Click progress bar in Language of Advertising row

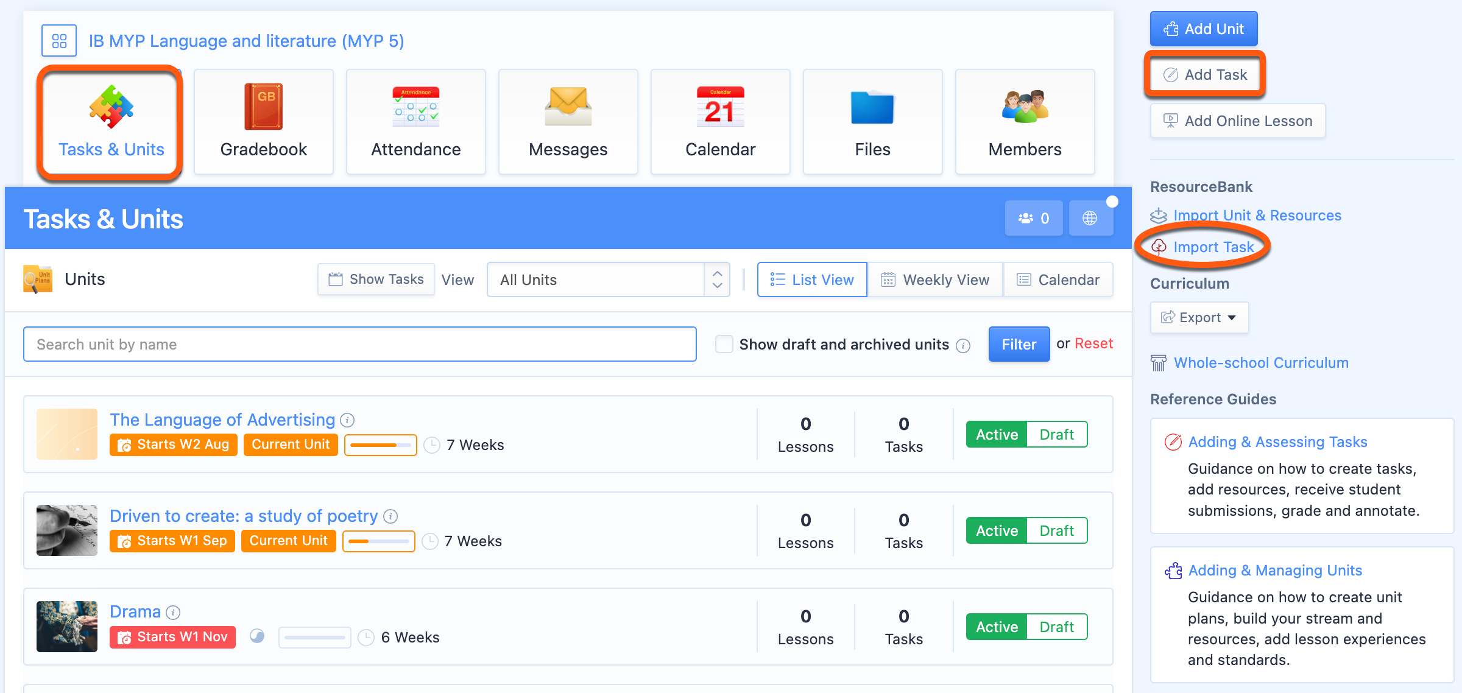[x=381, y=445]
